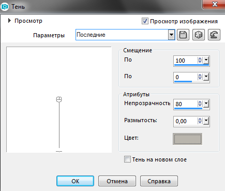Click the randomize parameters dice icon
This screenshot has height=191, width=225.
click(x=199, y=35)
